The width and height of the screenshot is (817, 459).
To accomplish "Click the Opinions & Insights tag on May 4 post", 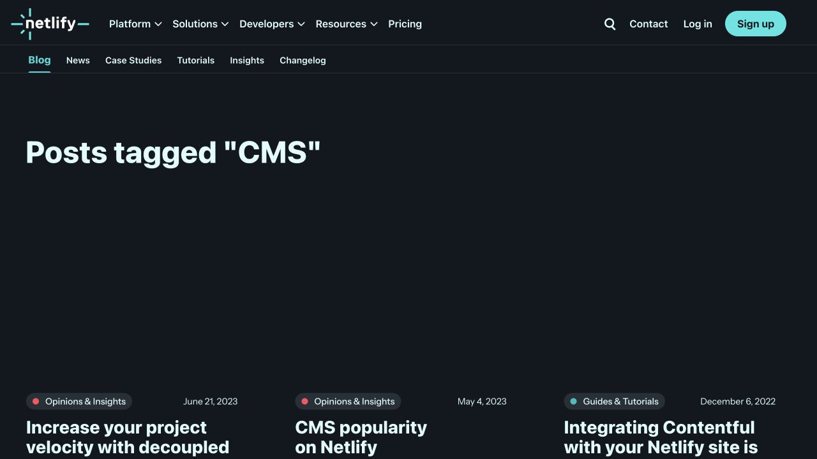I will (348, 401).
